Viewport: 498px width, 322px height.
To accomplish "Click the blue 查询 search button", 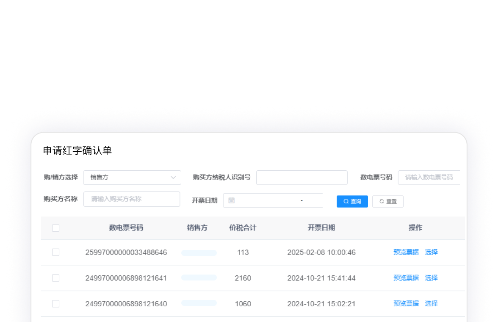I will pos(352,202).
